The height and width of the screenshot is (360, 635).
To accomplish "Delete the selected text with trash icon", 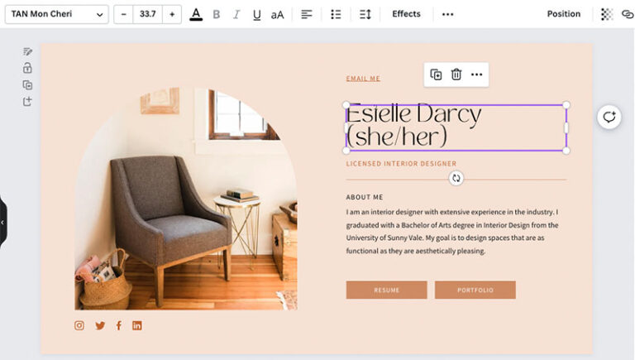I will (456, 74).
